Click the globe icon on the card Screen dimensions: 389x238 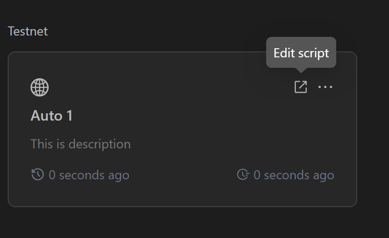(40, 87)
